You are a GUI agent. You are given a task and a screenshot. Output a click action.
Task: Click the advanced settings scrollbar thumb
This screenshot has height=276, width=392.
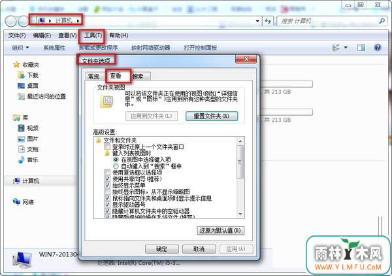[x=240, y=162]
